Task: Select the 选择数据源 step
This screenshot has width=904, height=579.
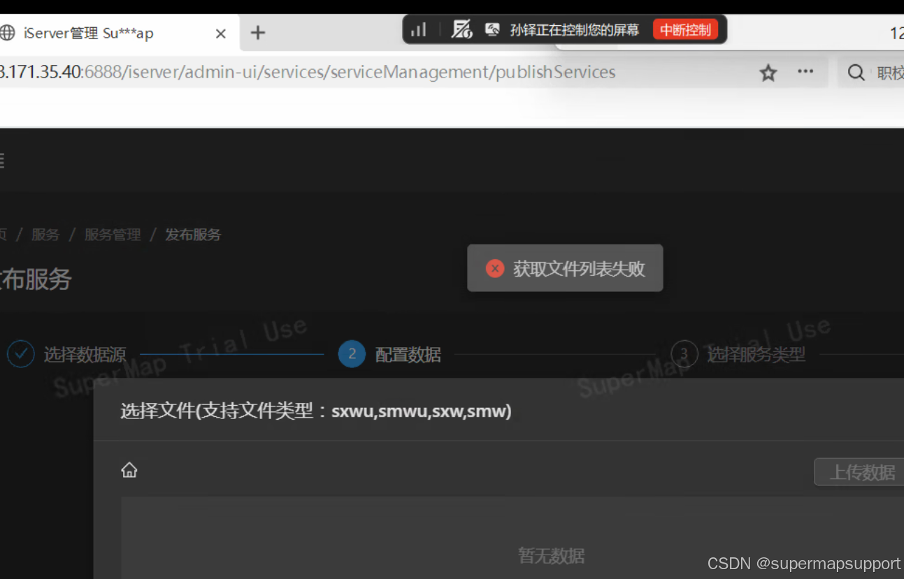Action: (x=85, y=355)
